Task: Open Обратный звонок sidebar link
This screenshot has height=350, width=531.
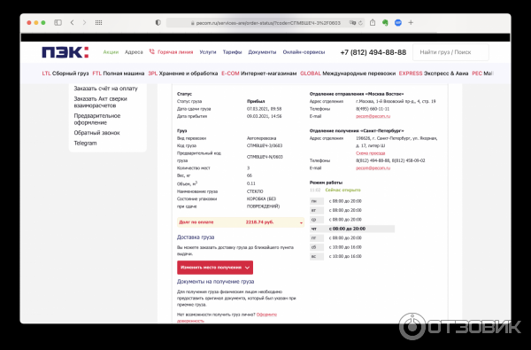Action: point(96,133)
